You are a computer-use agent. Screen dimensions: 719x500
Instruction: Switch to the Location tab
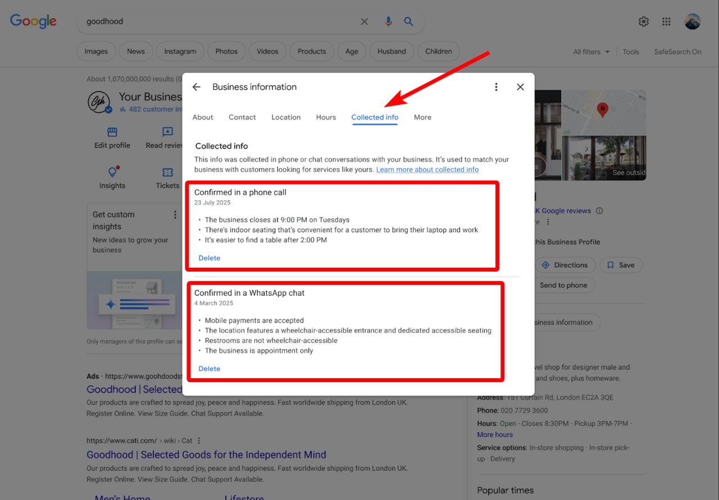click(x=286, y=117)
